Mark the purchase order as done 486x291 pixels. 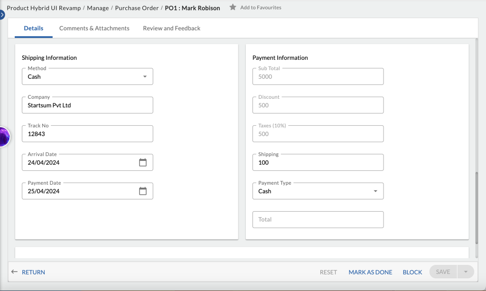[x=370, y=272]
